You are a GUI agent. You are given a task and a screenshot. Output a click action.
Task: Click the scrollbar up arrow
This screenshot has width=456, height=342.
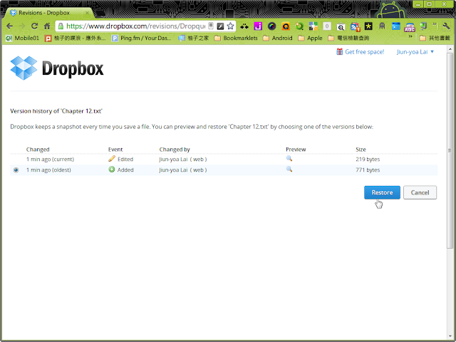coord(450,48)
